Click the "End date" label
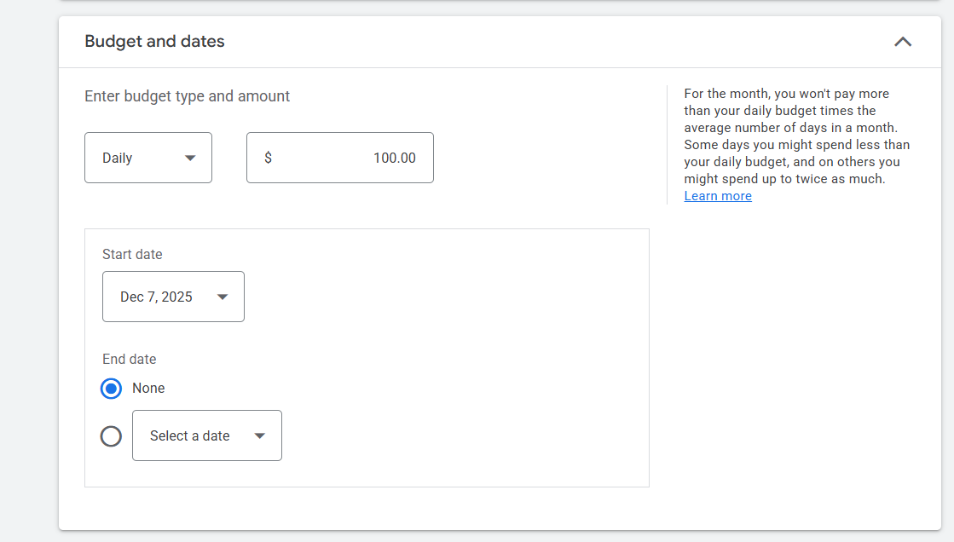Viewport: 954px width, 542px height. pos(130,359)
